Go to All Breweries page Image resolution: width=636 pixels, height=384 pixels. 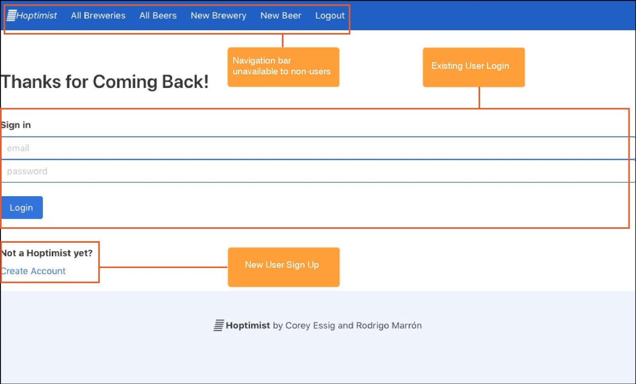98,16
